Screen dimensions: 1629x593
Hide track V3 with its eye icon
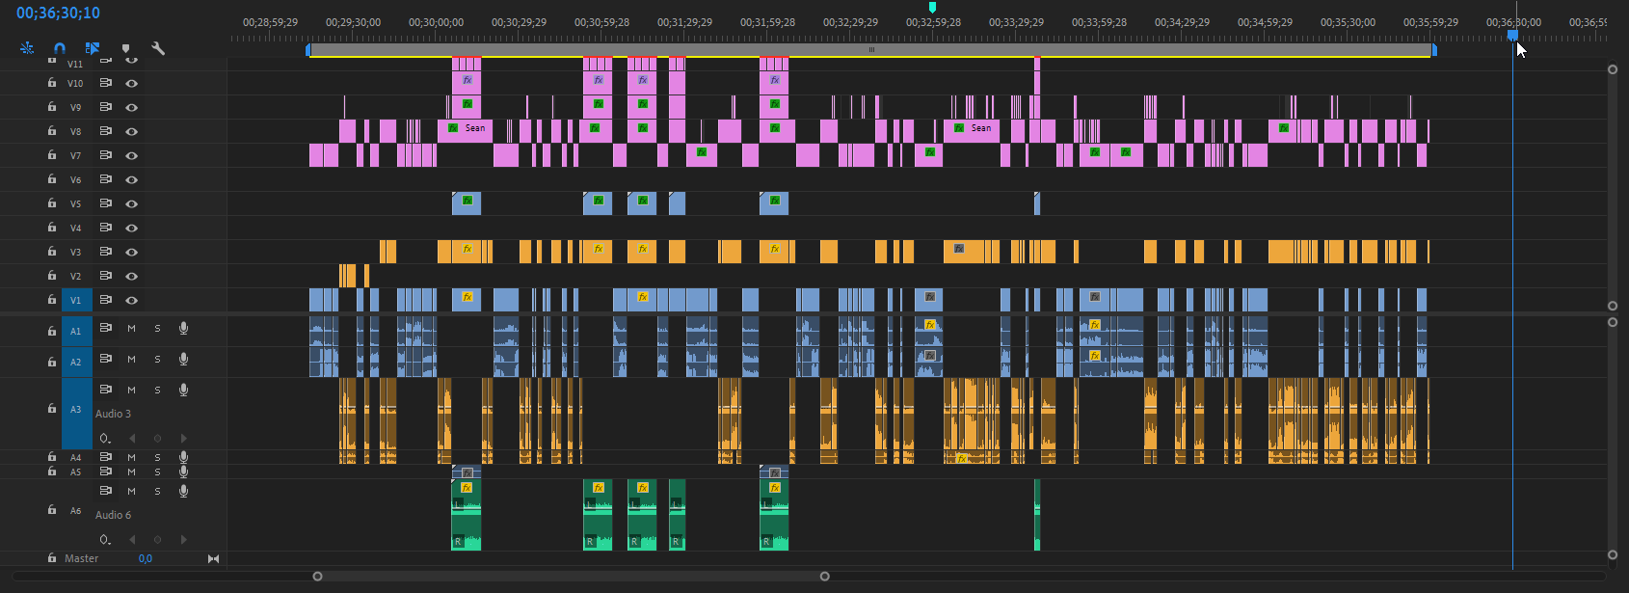point(132,252)
